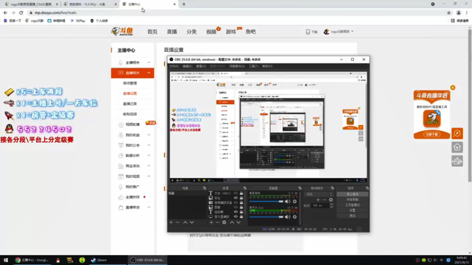Screen dimensions: 472x265
Task: Remove source with minus icon in OBS Sources panel
Action: click(x=218, y=223)
